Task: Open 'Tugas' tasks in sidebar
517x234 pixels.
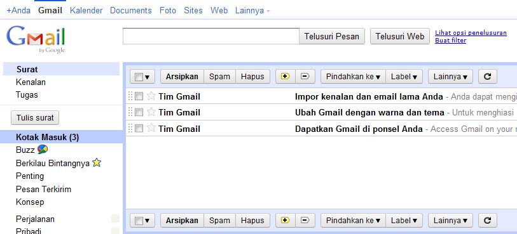Action: [27, 95]
